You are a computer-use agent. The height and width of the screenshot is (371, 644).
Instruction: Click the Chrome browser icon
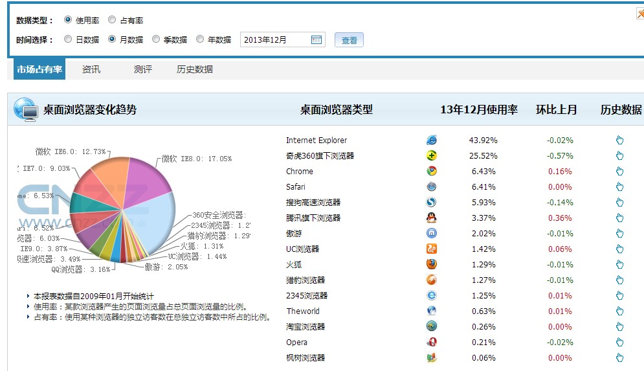[431, 171]
